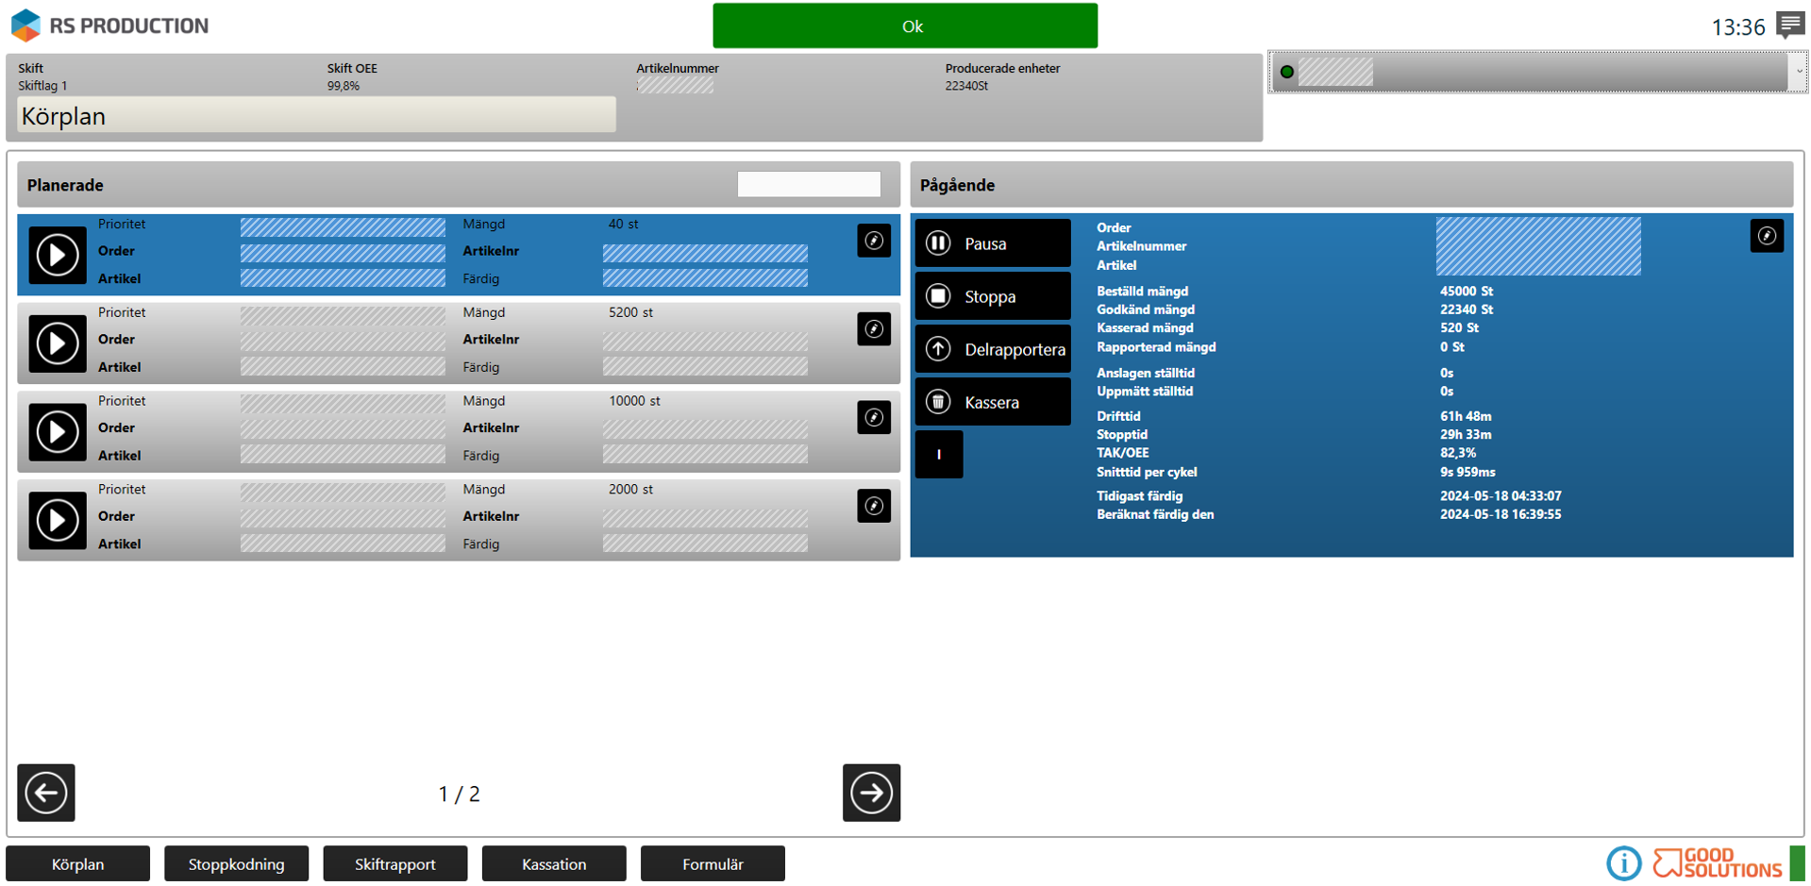Start the planned order with 5200 st
The height and width of the screenshot is (886, 1811).
click(x=57, y=343)
